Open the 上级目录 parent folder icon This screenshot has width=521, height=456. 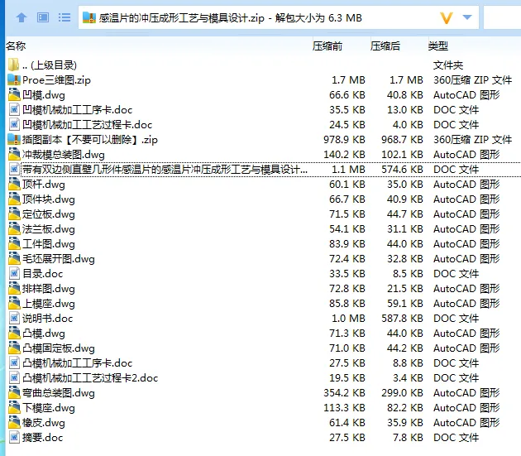13,65
